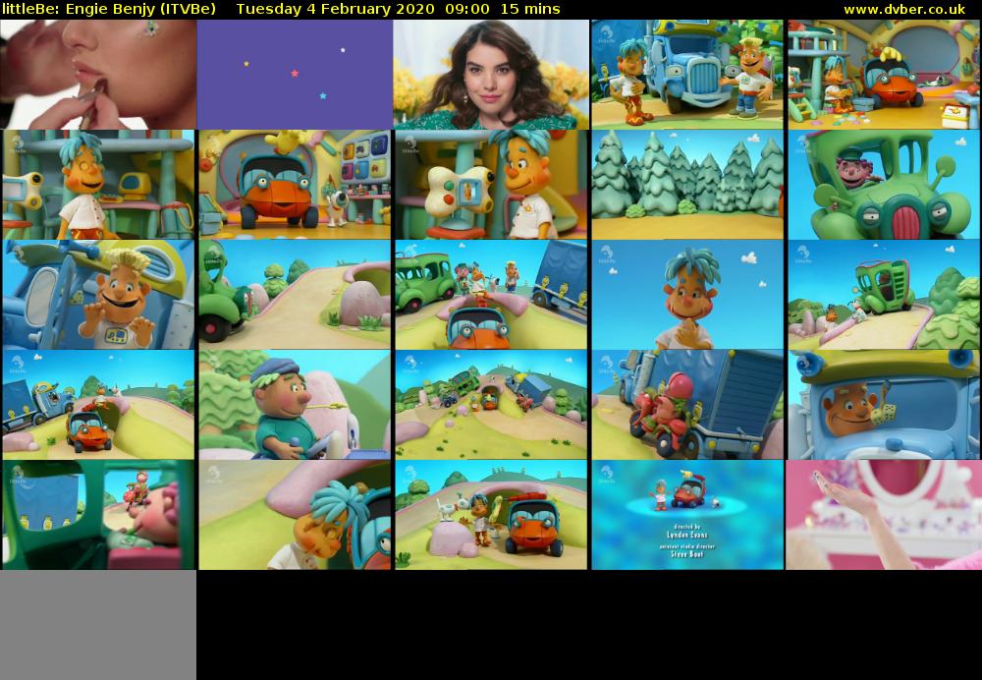Open thumbnail of pink character in green van
The width and height of the screenshot is (982, 680).
tap(884, 185)
